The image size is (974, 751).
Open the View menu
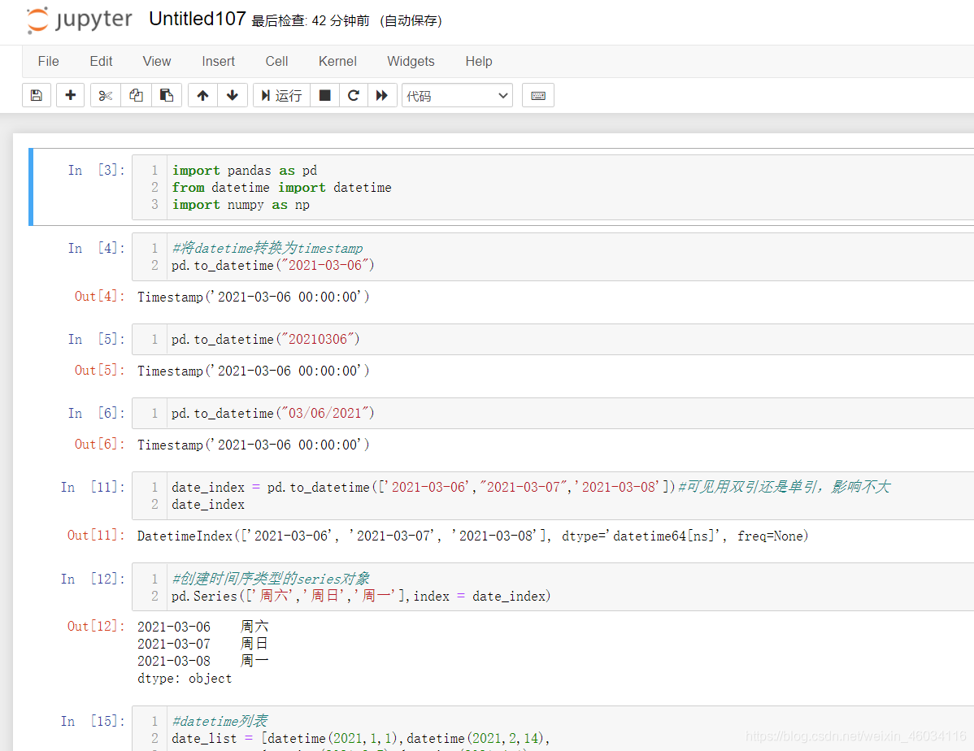[157, 61]
